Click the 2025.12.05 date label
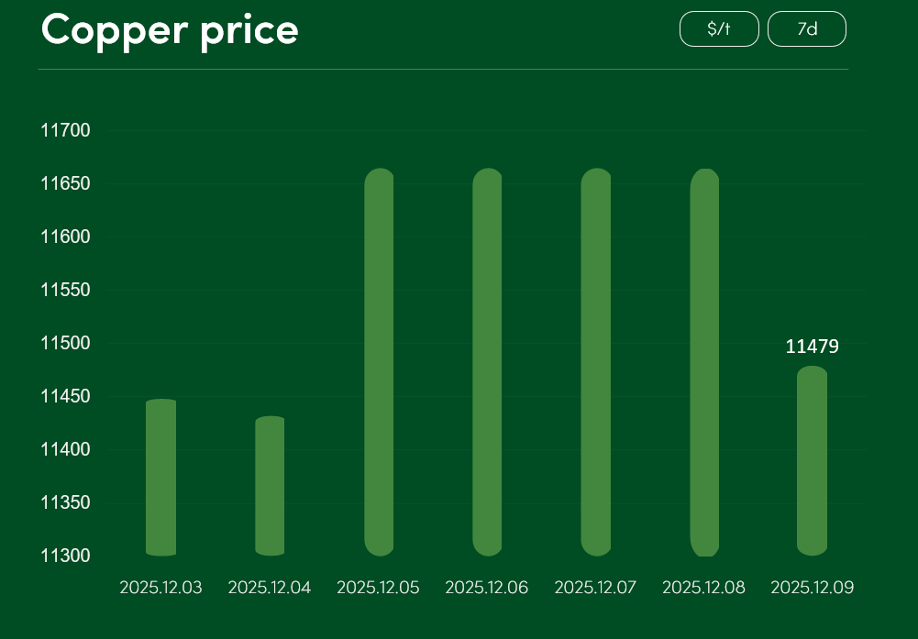918x639 pixels. click(x=378, y=588)
